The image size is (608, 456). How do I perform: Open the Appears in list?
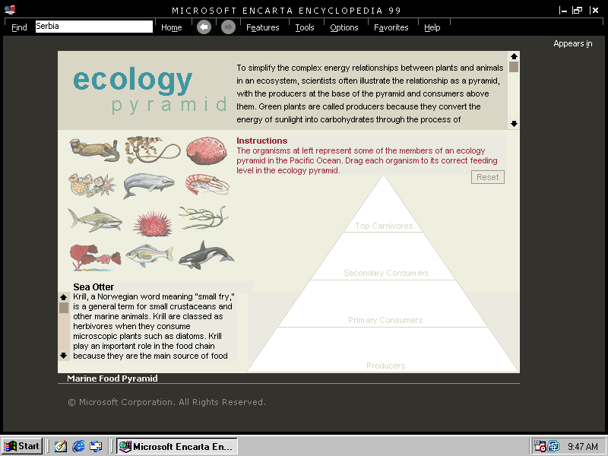pos(572,44)
